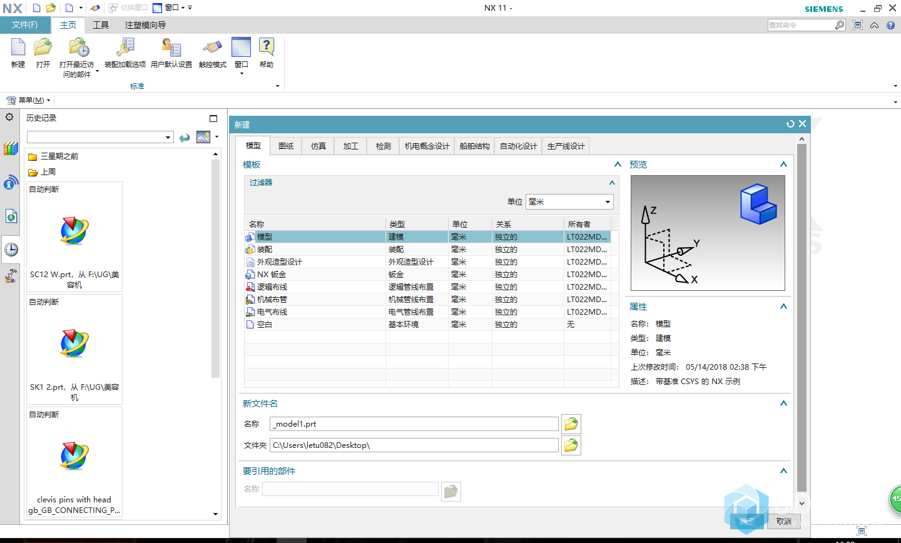Expand the 三星期之前 history folder
The height and width of the screenshot is (543, 901).
[53, 156]
